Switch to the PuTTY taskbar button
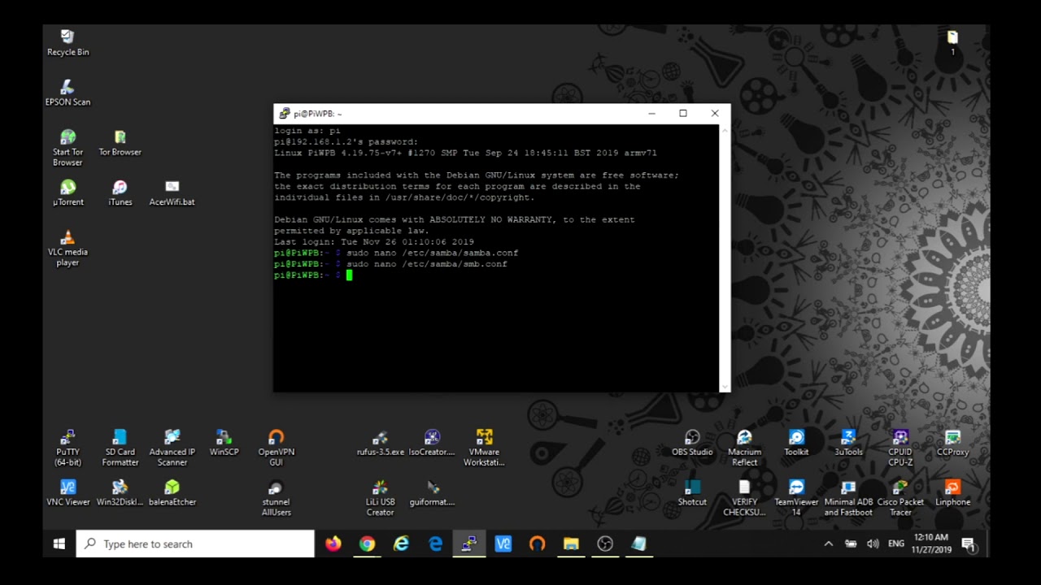The width and height of the screenshot is (1041, 585). [x=469, y=544]
